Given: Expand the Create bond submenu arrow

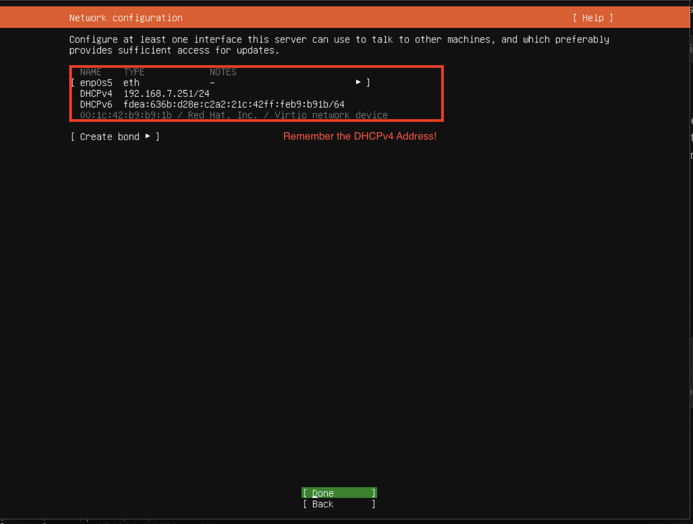Looking at the screenshot, I should (148, 137).
